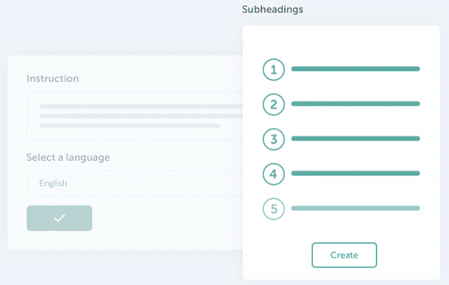The width and height of the screenshot is (449, 285).
Task: Click the fourth subheading line
Action: click(356, 173)
